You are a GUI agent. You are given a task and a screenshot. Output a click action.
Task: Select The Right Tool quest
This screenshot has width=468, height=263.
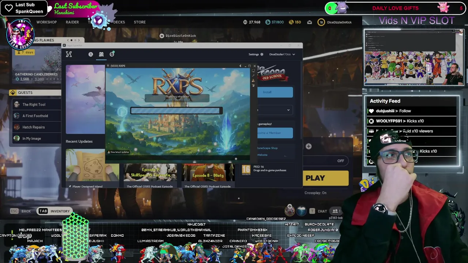(36, 104)
